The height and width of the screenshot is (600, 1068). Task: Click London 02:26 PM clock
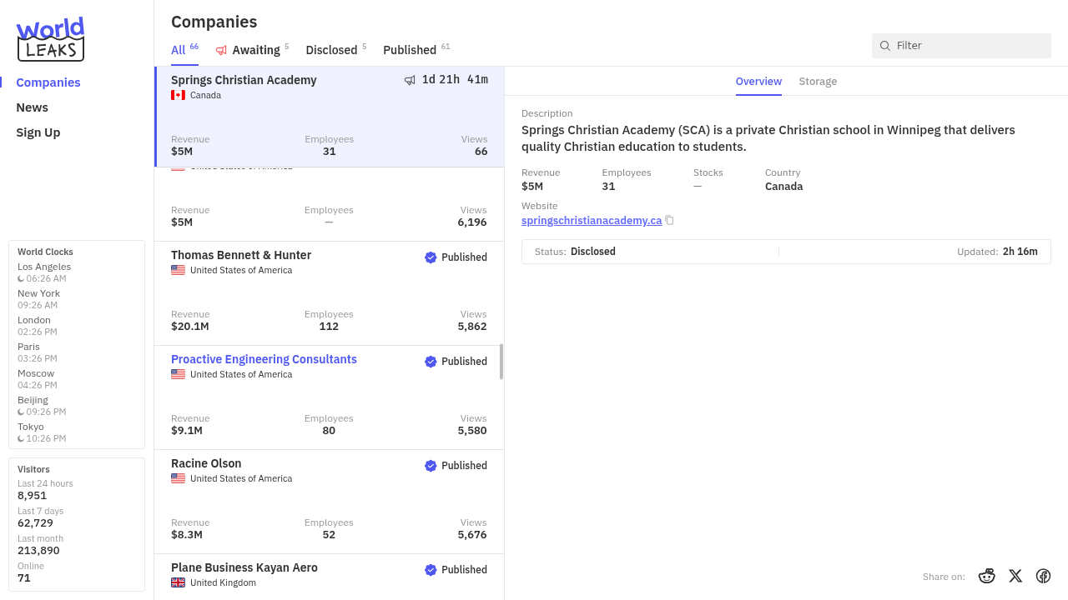pos(38,326)
